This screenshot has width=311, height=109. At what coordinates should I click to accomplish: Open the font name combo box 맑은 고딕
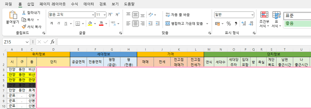coord(72,15)
